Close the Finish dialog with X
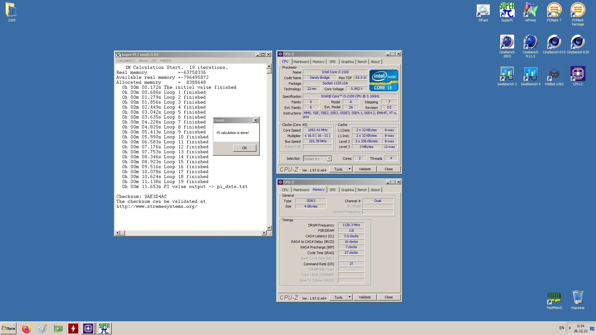The height and width of the screenshot is (335, 596). pos(256,120)
